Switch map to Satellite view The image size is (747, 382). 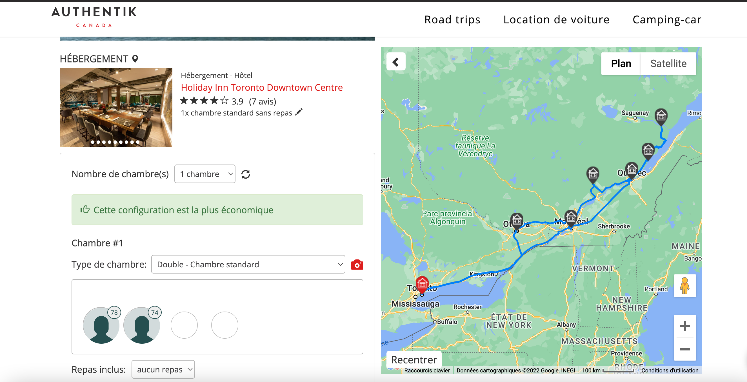(668, 63)
